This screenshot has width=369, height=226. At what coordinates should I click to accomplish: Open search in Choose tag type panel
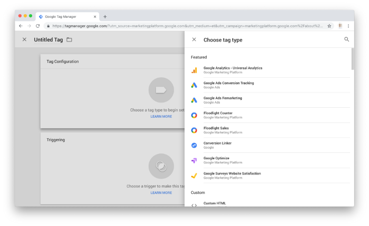coord(347,39)
